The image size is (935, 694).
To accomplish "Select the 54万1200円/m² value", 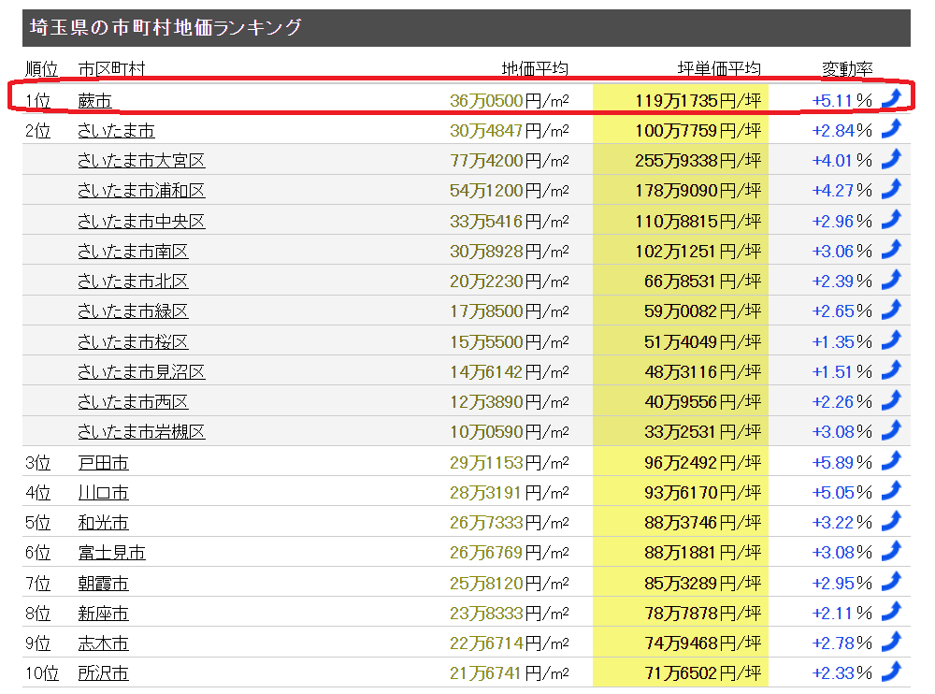I will click(510, 191).
